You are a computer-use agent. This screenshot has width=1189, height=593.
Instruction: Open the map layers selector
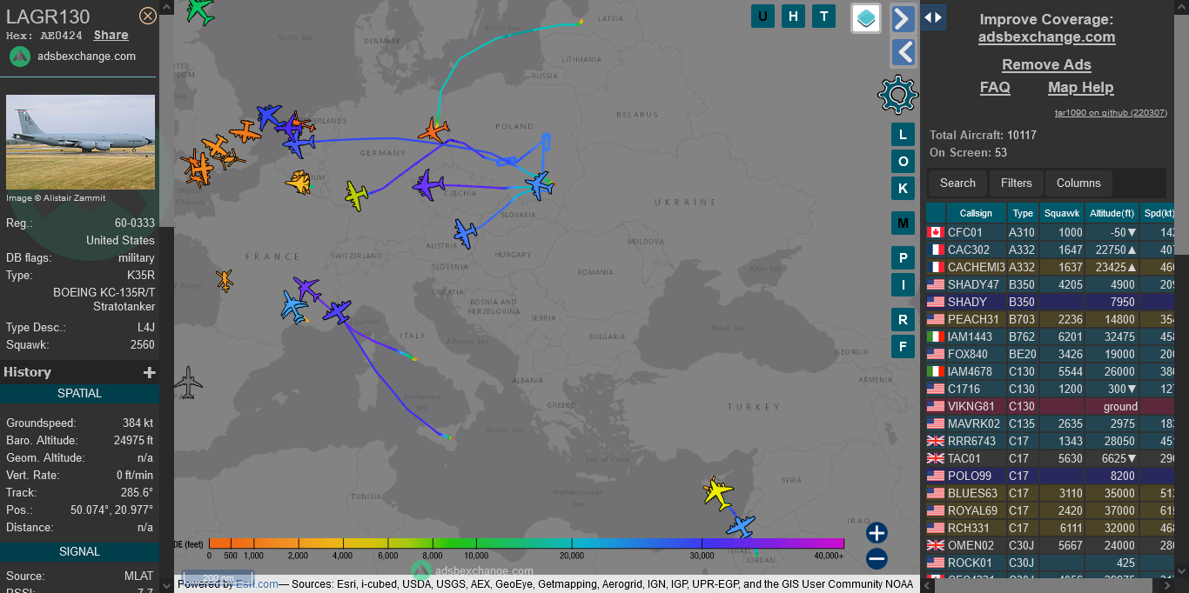(866, 18)
